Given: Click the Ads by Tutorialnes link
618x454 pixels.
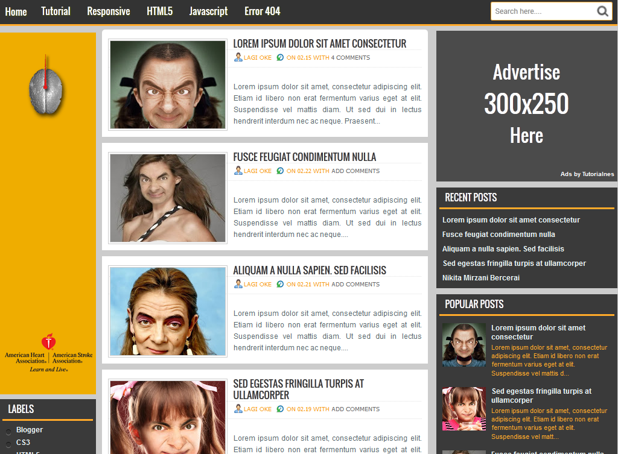Looking at the screenshot, I should click(x=587, y=174).
